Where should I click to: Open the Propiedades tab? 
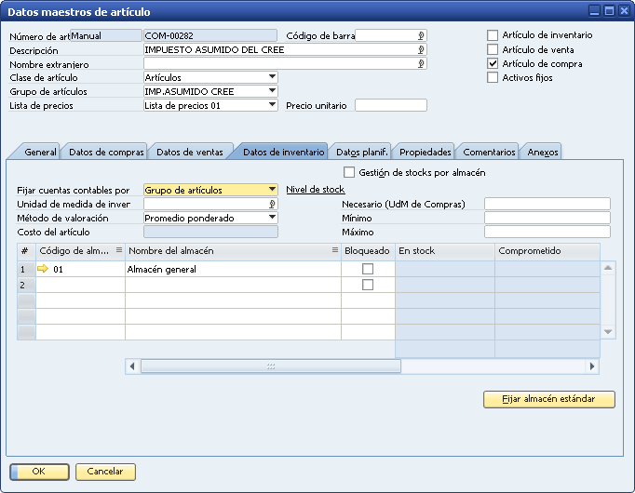point(426,152)
